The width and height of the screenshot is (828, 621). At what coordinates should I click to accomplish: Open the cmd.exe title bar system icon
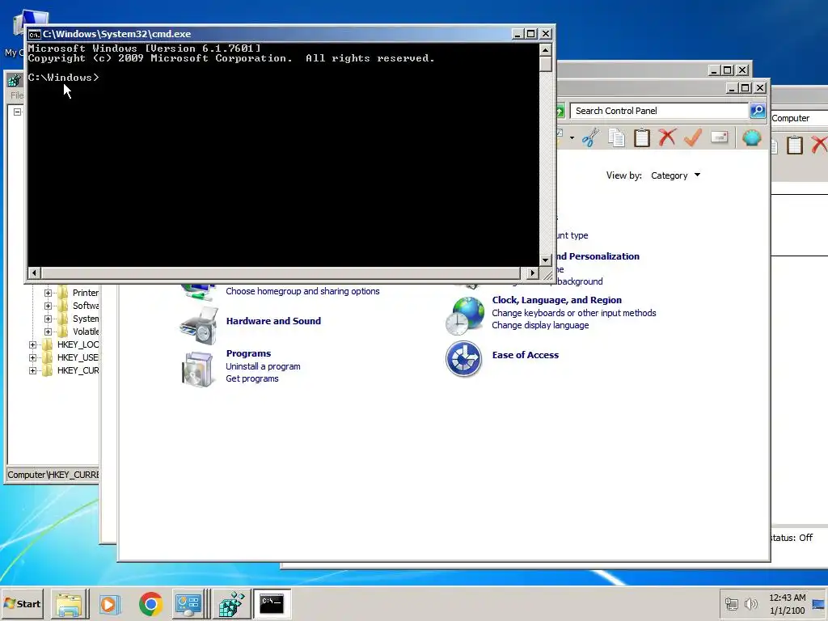point(34,34)
